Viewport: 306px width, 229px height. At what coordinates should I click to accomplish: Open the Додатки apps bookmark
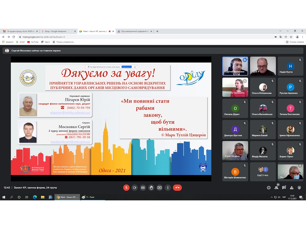pyautogui.click(x=8, y=42)
